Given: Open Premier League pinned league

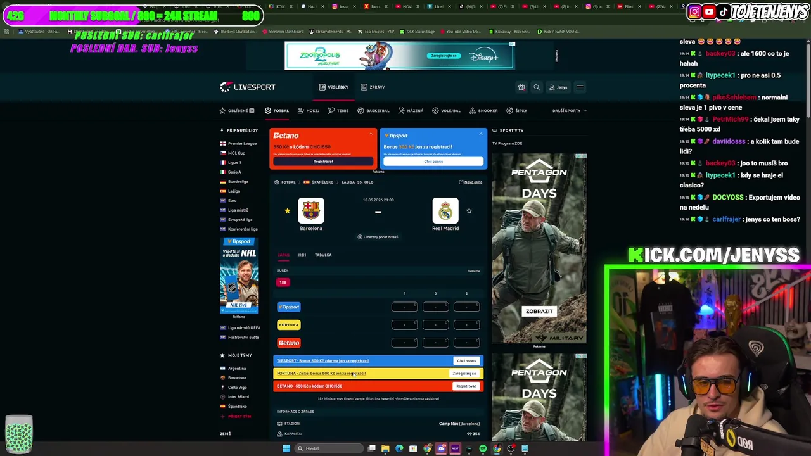Looking at the screenshot, I should pos(238,144).
